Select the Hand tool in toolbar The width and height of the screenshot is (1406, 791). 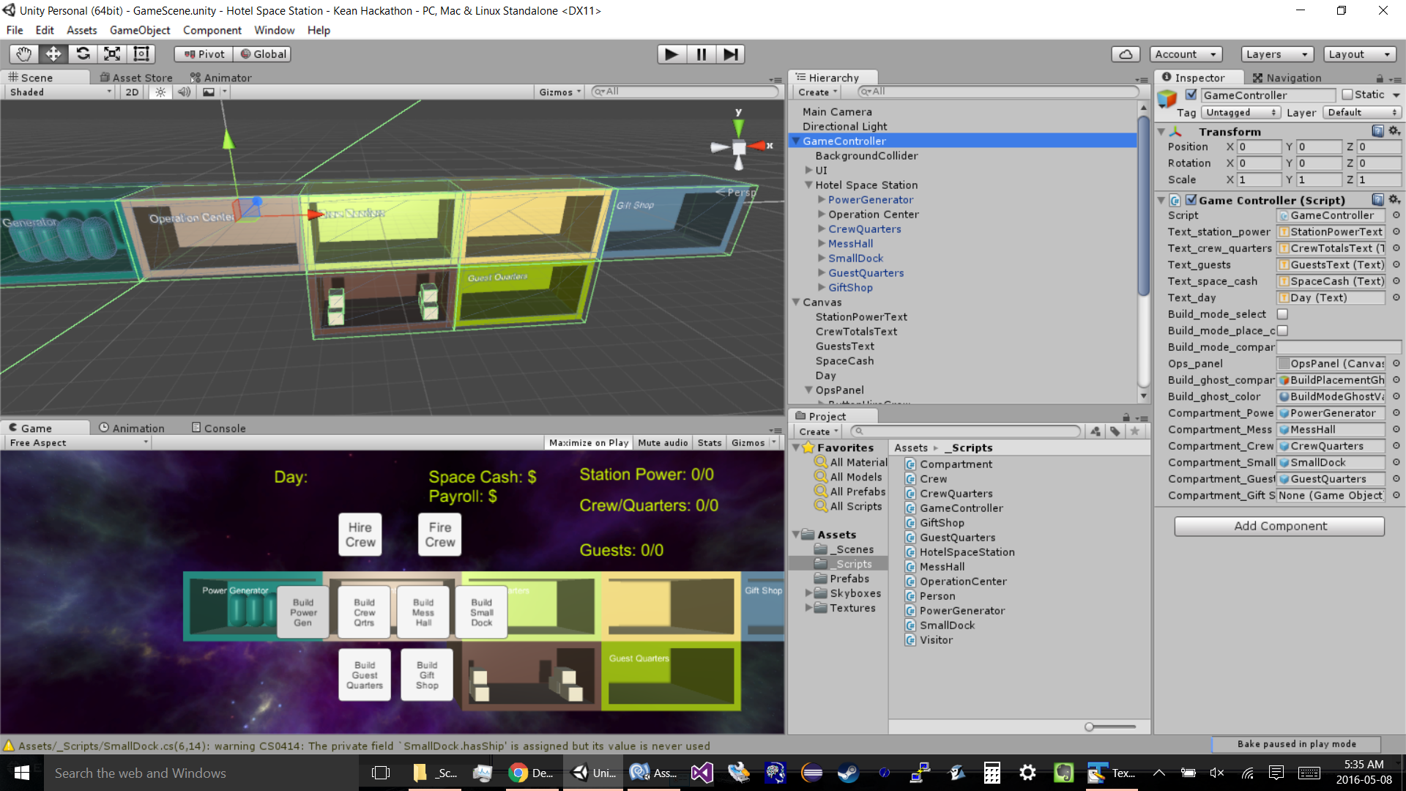point(24,54)
